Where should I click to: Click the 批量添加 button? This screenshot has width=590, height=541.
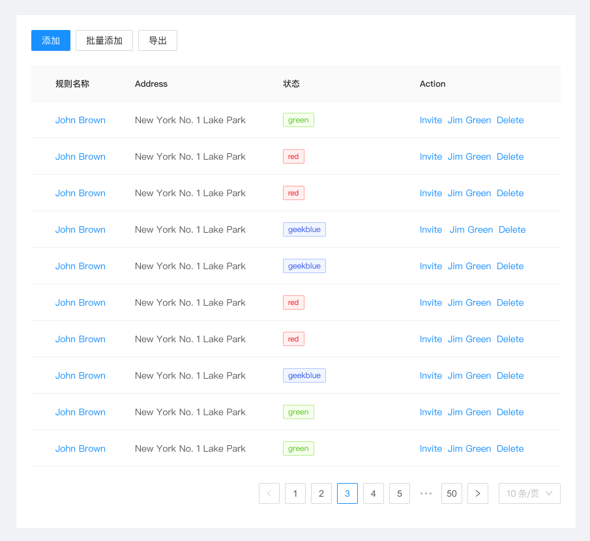tap(104, 40)
